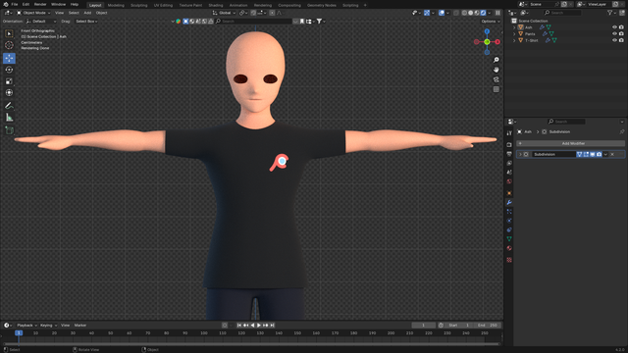Select the Scale tool

coord(9,81)
